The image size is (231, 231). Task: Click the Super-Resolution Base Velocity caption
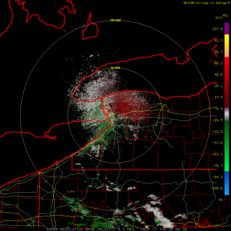[116, 229]
